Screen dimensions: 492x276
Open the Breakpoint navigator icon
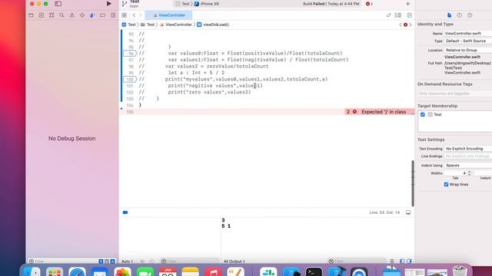102,15
